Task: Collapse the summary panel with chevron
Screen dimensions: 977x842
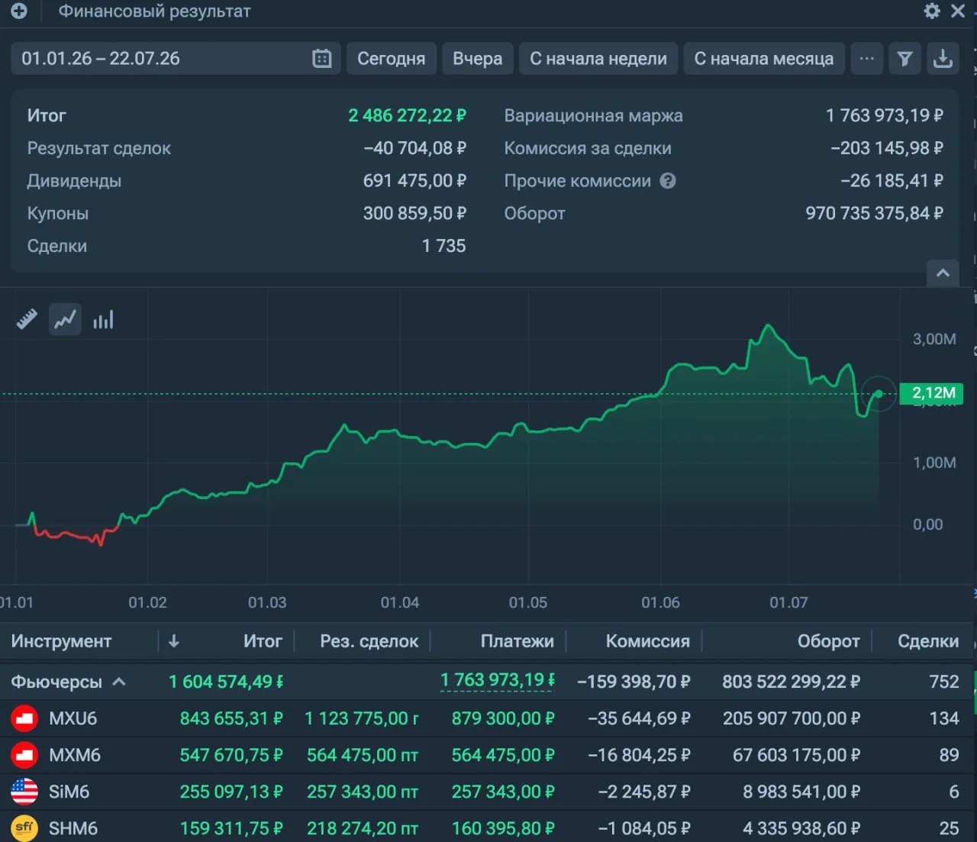Action: [943, 273]
